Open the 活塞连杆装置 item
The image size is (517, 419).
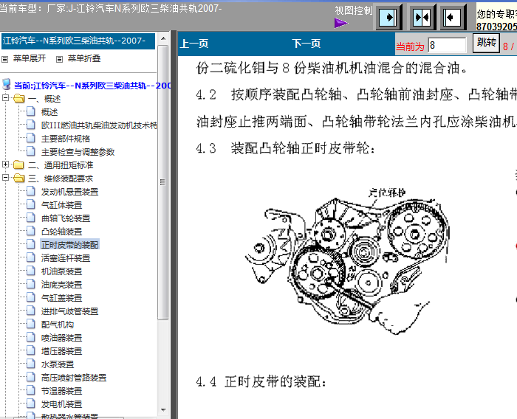point(66,258)
